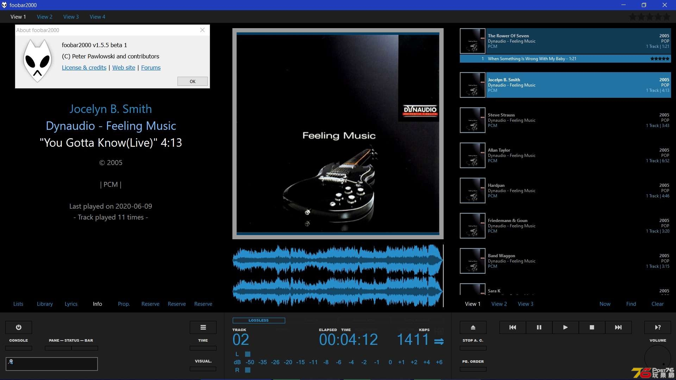Screen dimensions: 676x380
Task: Open the Library tab
Action: tap(45, 304)
